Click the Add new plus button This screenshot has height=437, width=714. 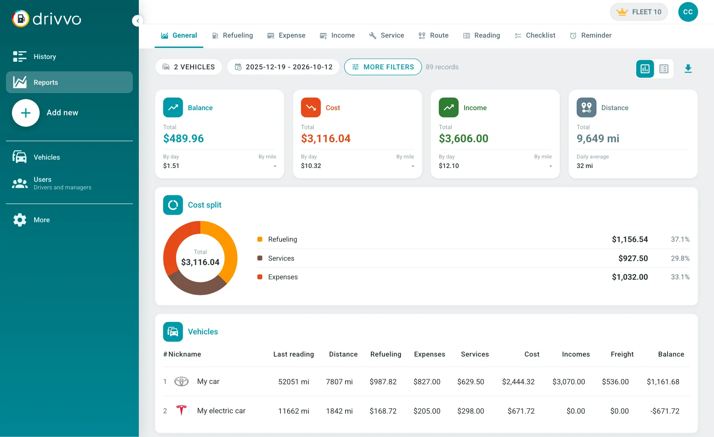pos(26,113)
